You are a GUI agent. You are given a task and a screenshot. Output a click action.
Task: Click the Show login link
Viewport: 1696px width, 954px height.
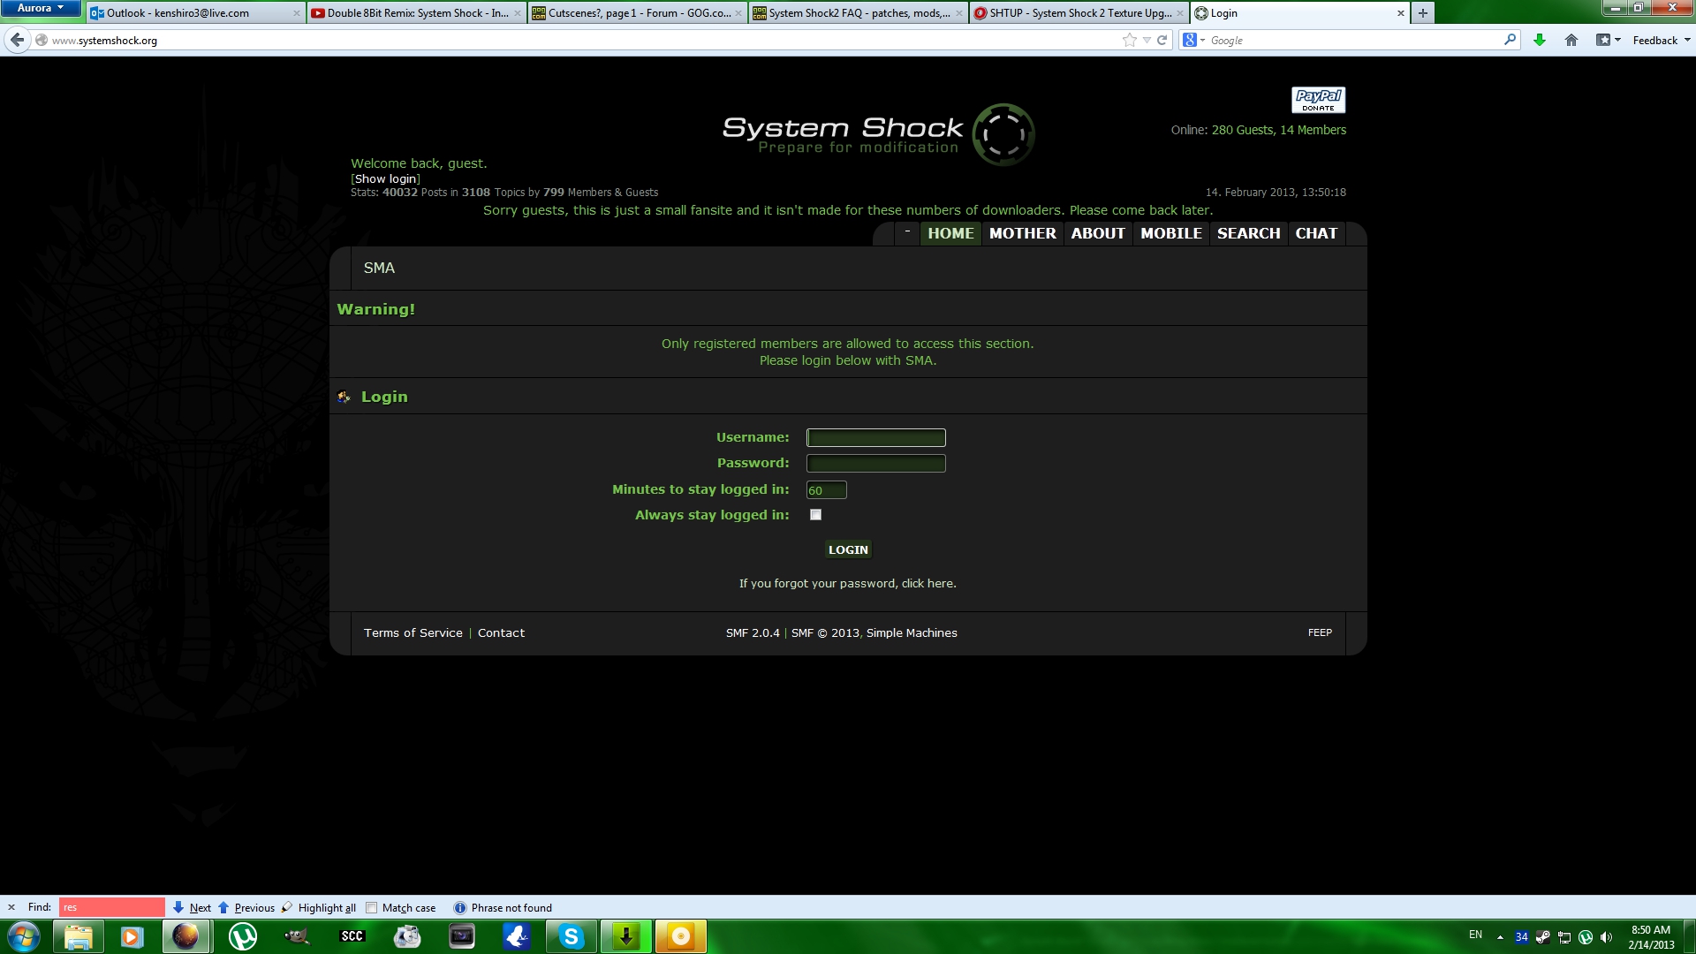tap(386, 178)
